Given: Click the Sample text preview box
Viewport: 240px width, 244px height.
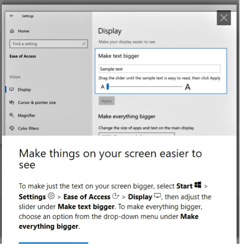Looking at the screenshot, I should (x=159, y=69).
